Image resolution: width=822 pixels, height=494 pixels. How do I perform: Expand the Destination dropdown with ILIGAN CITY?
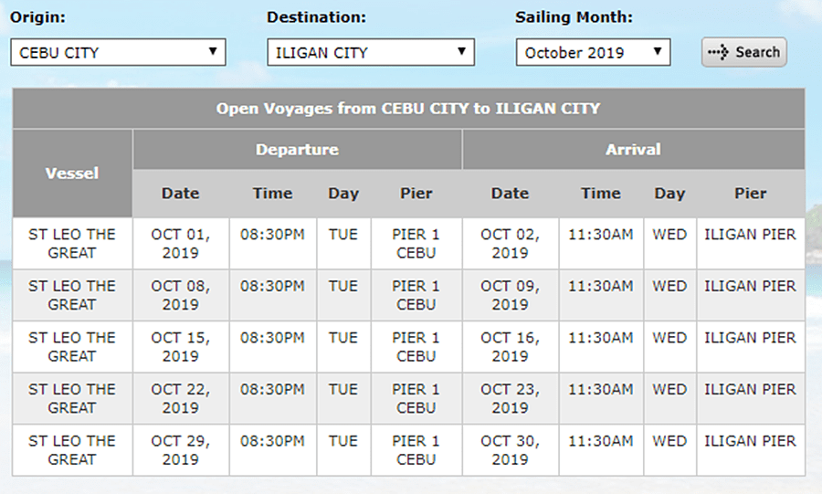pos(370,52)
